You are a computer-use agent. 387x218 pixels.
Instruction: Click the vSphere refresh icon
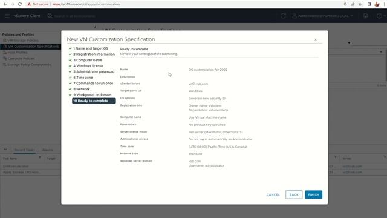(283, 16)
